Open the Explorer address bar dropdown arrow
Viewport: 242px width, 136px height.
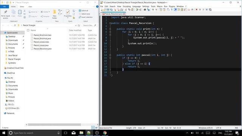pos(76,25)
